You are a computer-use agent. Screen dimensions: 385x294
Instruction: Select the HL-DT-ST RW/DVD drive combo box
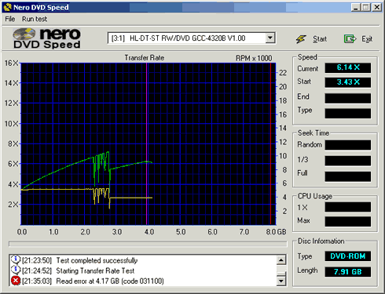tap(191, 38)
